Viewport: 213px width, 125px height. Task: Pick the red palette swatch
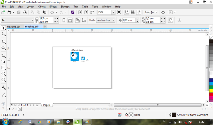[211, 94]
